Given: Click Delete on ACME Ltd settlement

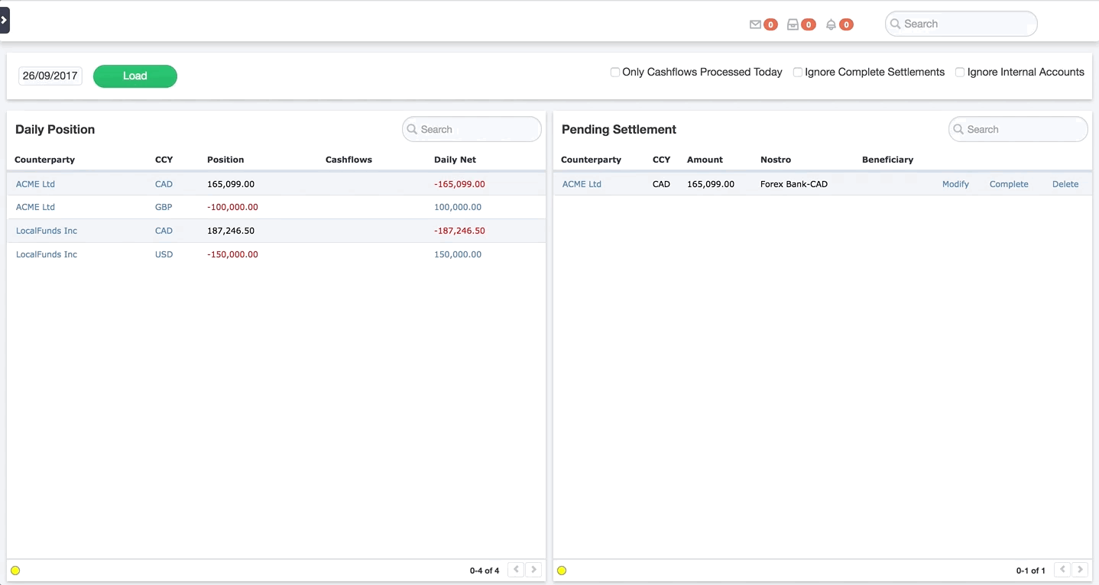Looking at the screenshot, I should (1065, 184).
